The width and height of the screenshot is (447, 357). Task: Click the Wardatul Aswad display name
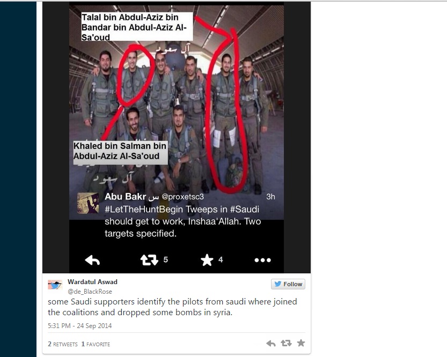(92, 282)
